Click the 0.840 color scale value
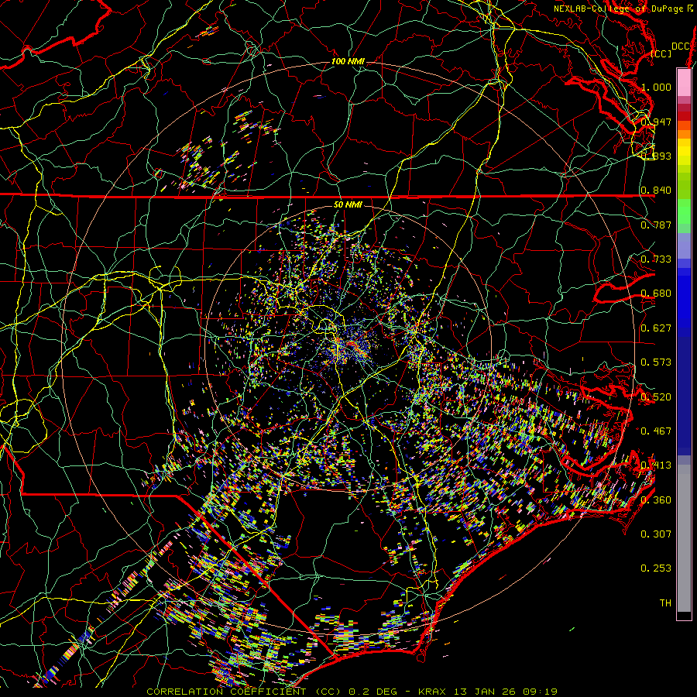697x697 pixels. [x=656, y=191]
